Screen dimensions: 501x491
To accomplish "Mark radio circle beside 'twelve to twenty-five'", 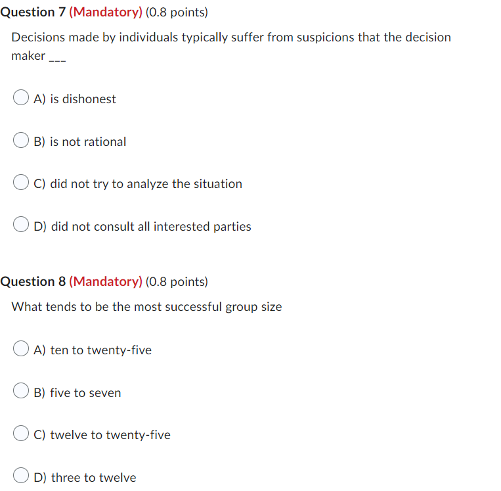I will (21, 433).
